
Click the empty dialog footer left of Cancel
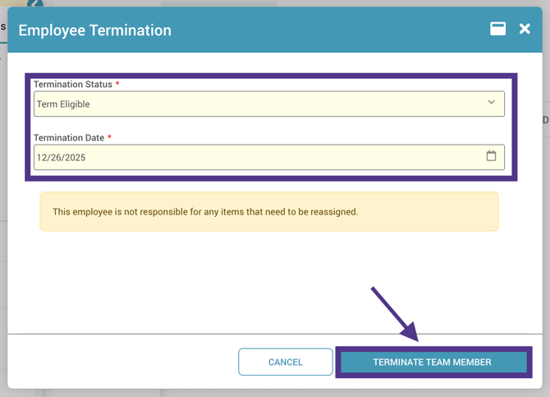(x=123, y=362)
